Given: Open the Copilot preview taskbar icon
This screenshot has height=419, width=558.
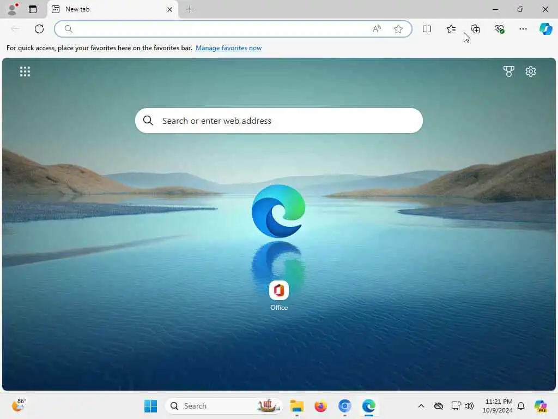Looking at the screenshot, I should click(541, 406).
